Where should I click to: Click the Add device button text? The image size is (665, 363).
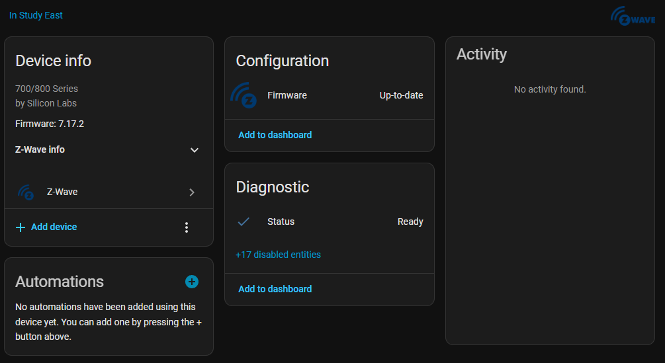coord(54,227)
